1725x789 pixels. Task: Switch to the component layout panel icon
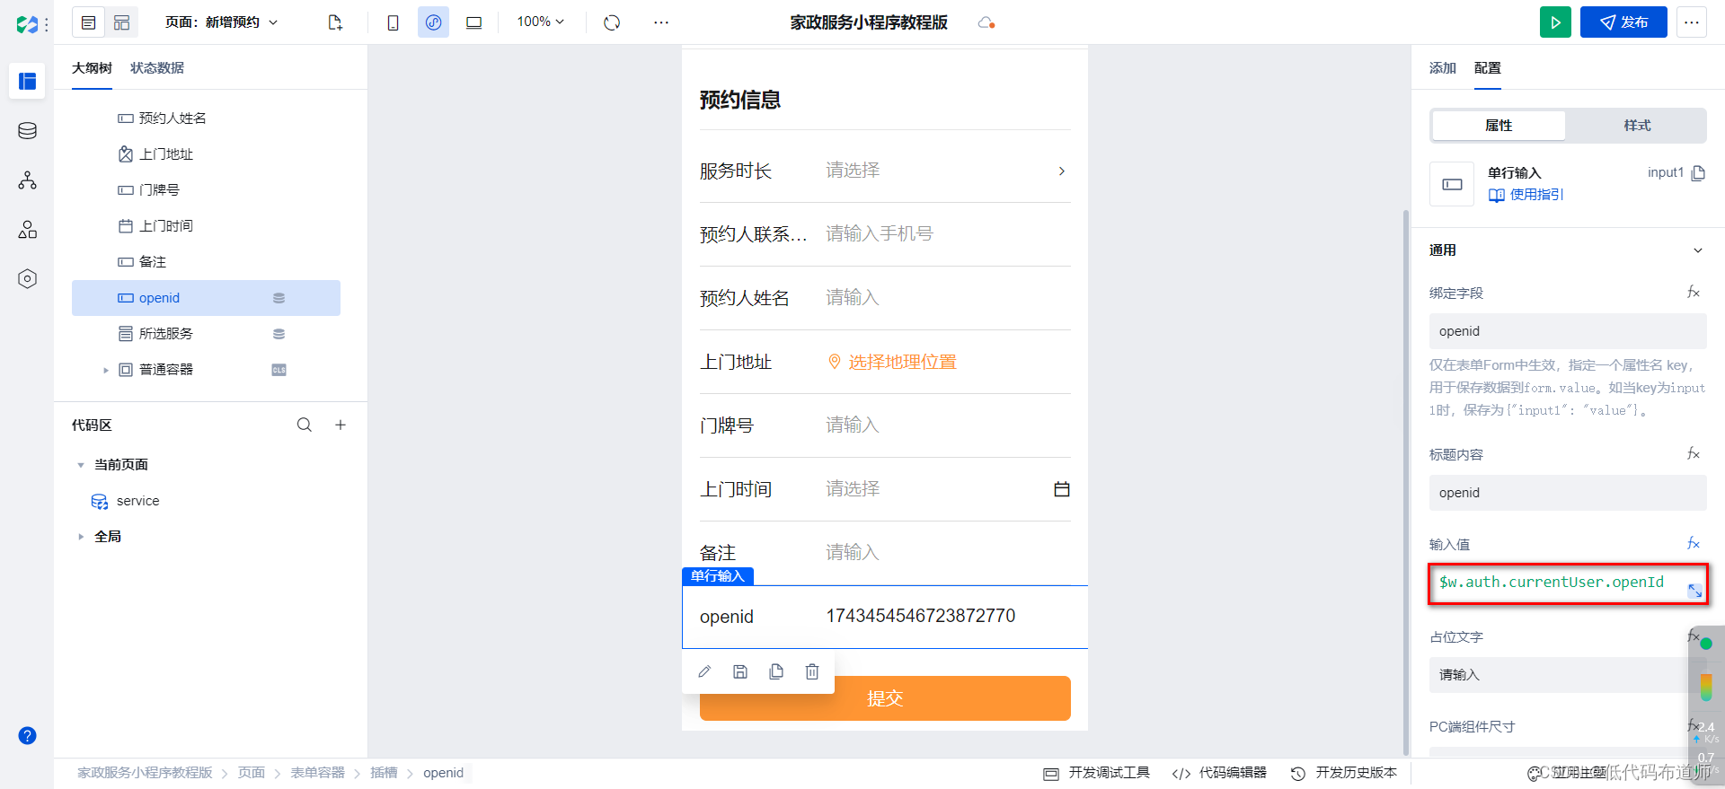pyautogui.click(x=121, y=22)
